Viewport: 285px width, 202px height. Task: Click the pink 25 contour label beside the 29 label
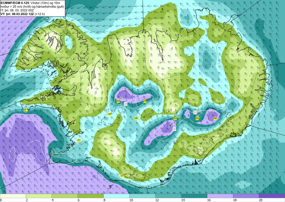tap(126, 104)
